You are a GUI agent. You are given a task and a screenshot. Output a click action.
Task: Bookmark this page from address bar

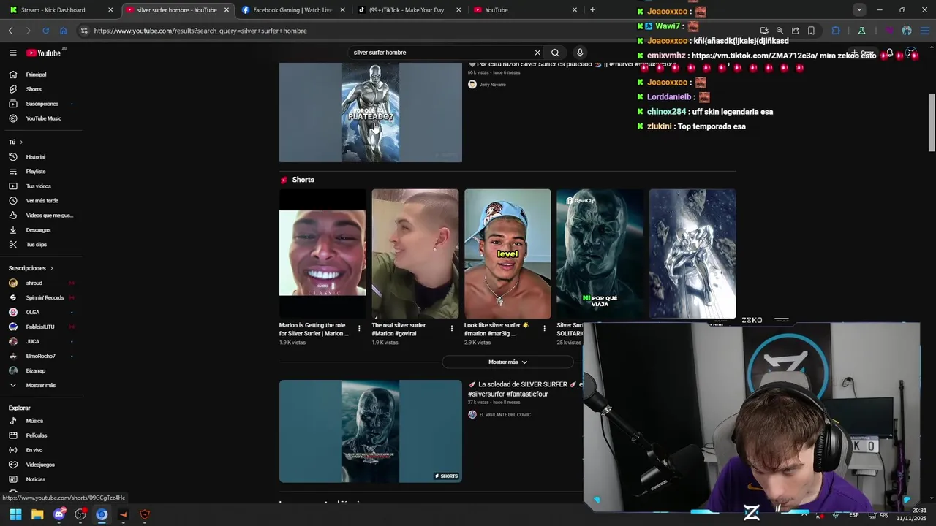tap(811, 31)
